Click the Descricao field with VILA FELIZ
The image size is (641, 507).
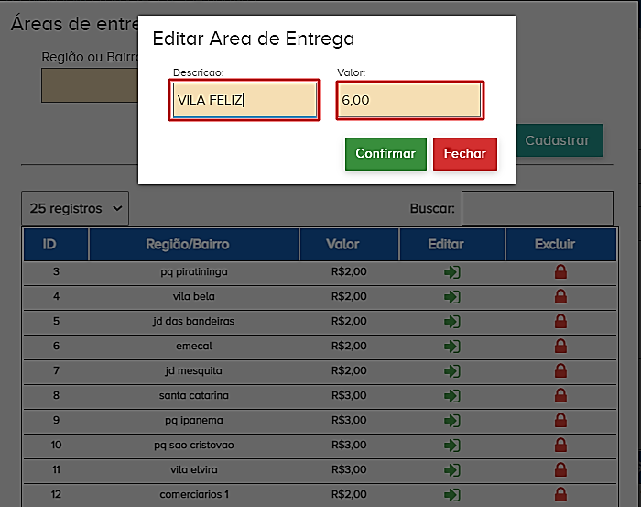[244, 101]
